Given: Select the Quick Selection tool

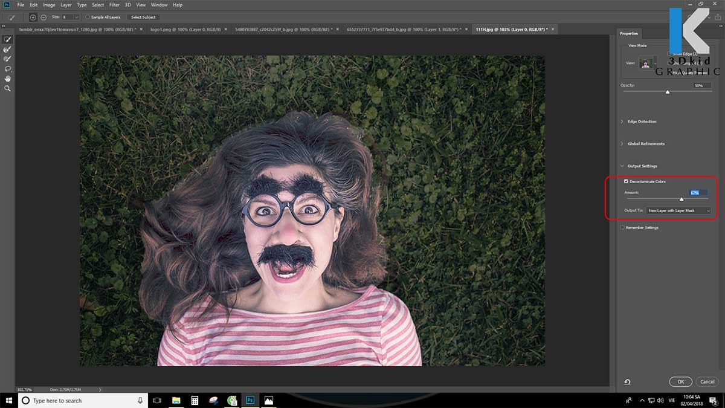Looking at the screenshot, I should tap(8, 39).
